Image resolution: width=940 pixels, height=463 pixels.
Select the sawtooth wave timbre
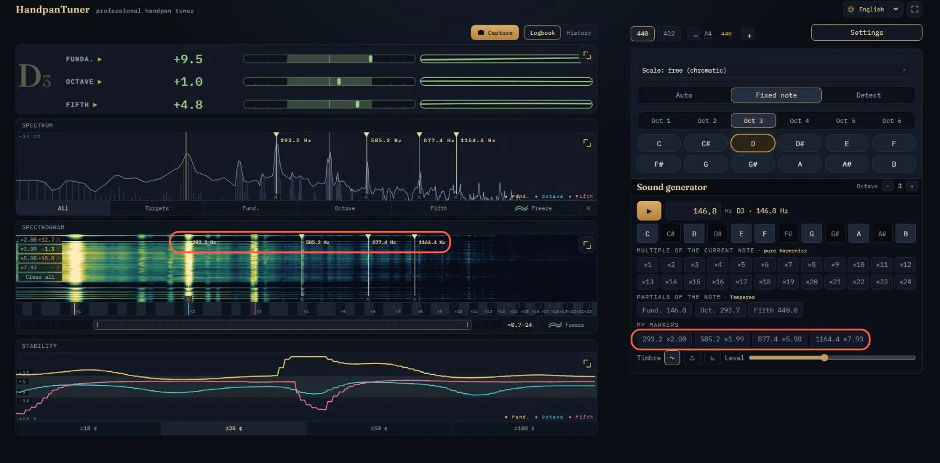pos(712,358)
